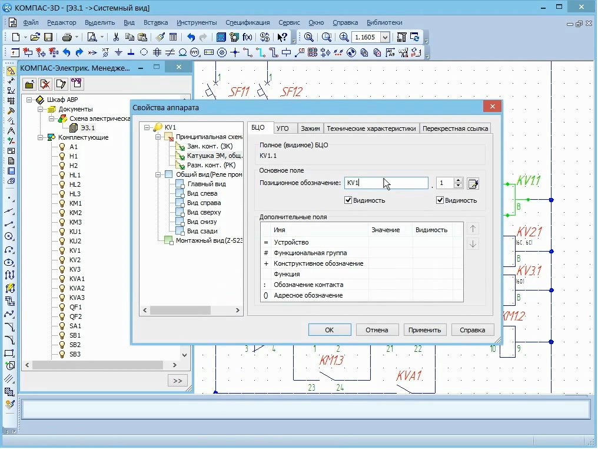Select KVA1 in components tree
The width and height of the screenshot is (598, 449).
(77, 279)
